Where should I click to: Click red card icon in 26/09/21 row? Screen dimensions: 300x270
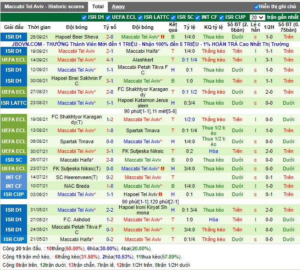point(163,37)
